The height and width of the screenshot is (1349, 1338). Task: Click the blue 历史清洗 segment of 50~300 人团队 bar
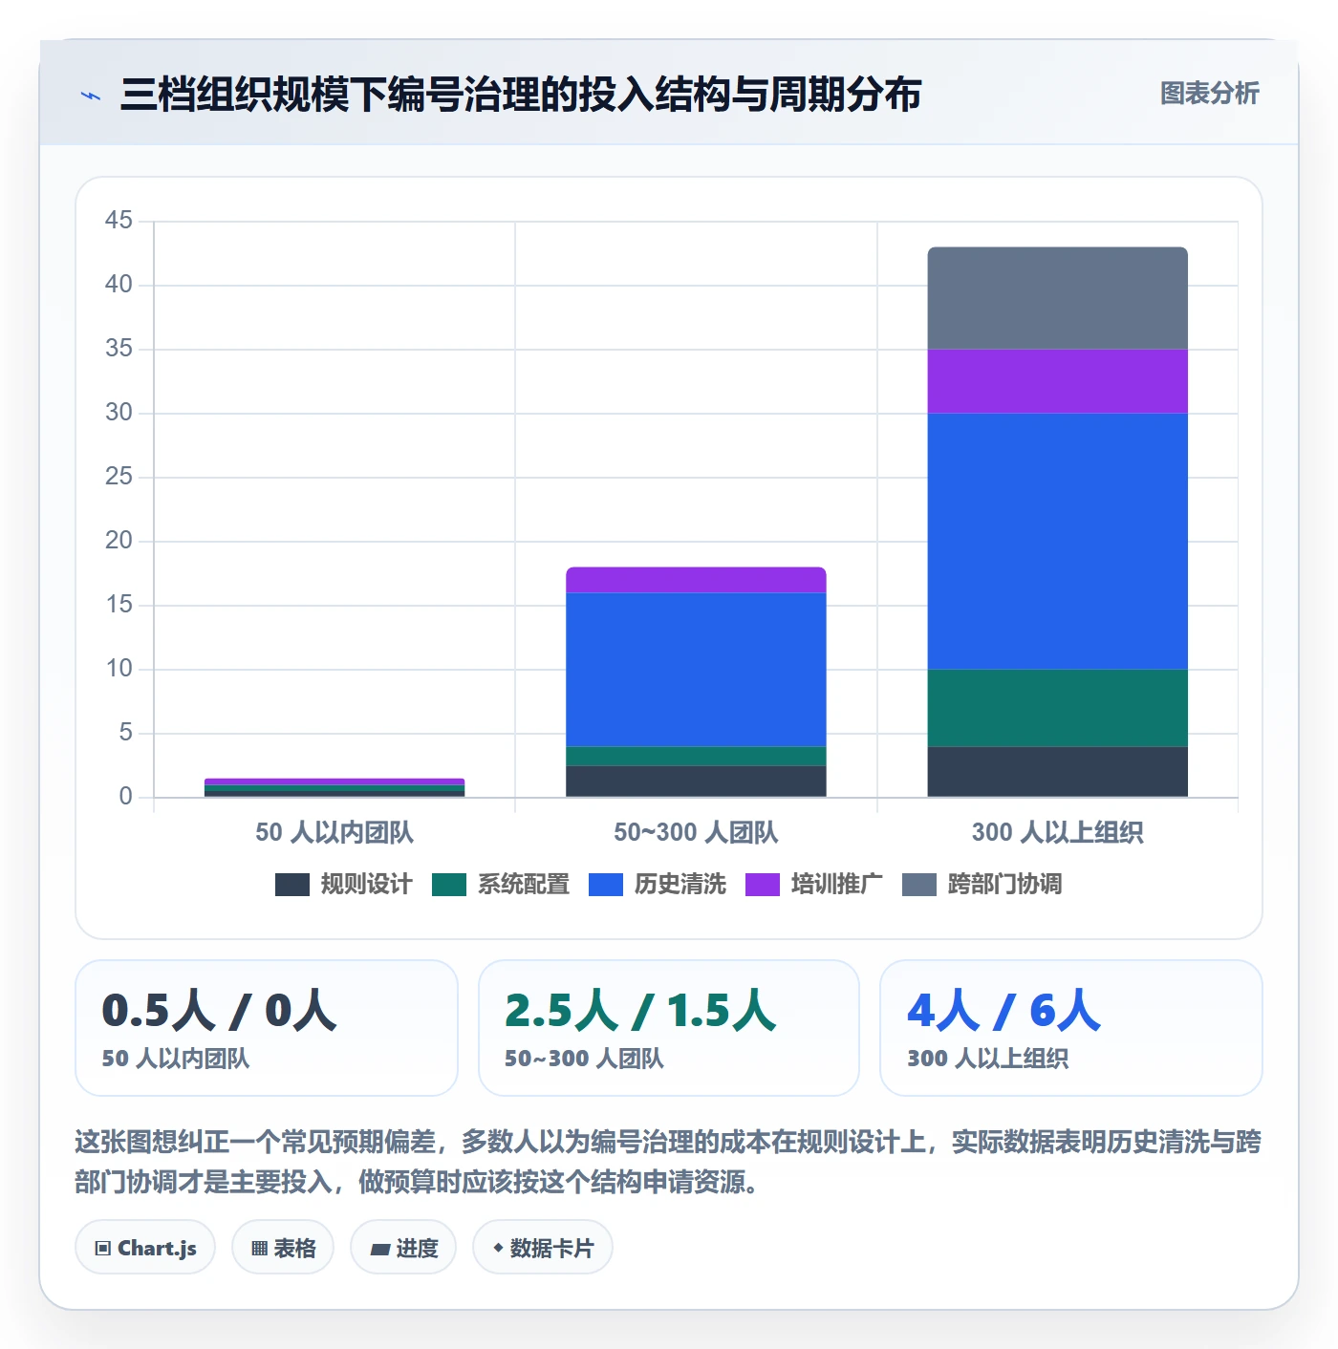tap(696, 670)
